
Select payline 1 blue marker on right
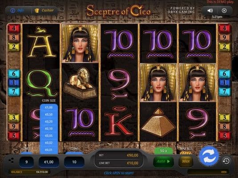pyautogui.click(x=224, y=82)
